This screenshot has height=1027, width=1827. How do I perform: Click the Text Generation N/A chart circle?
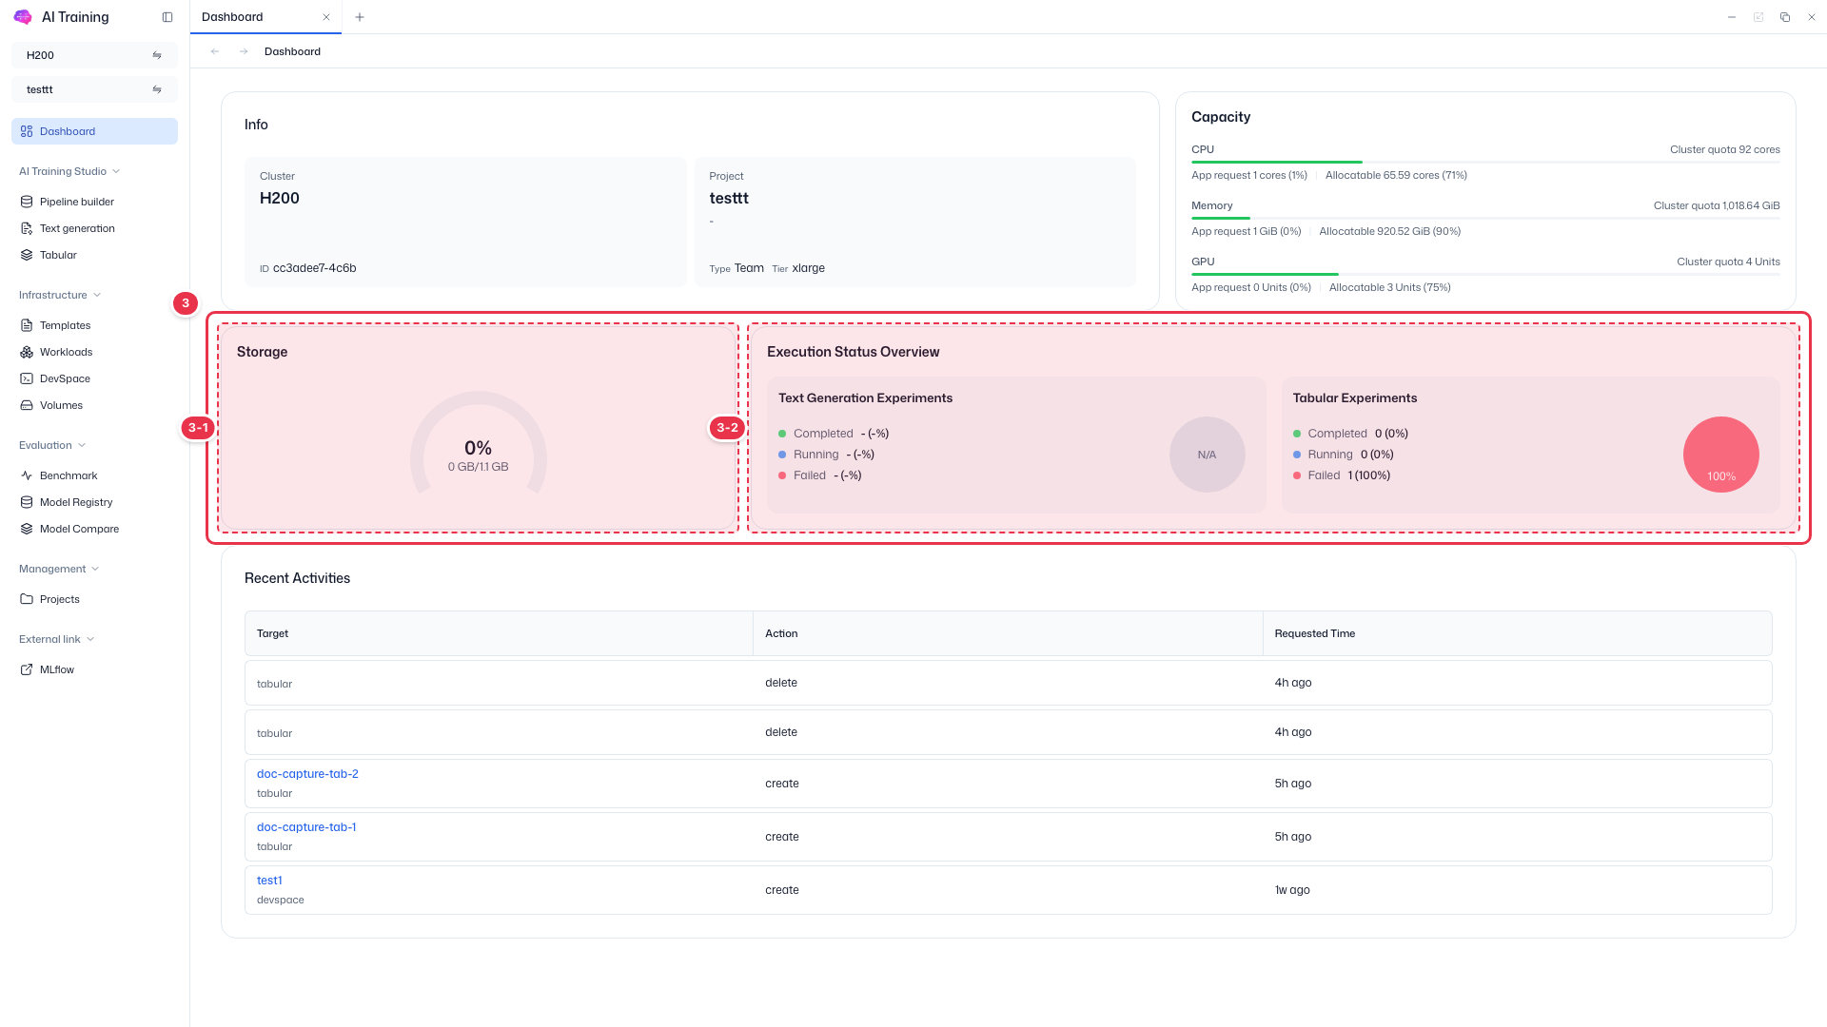(x=1207, y=455)
